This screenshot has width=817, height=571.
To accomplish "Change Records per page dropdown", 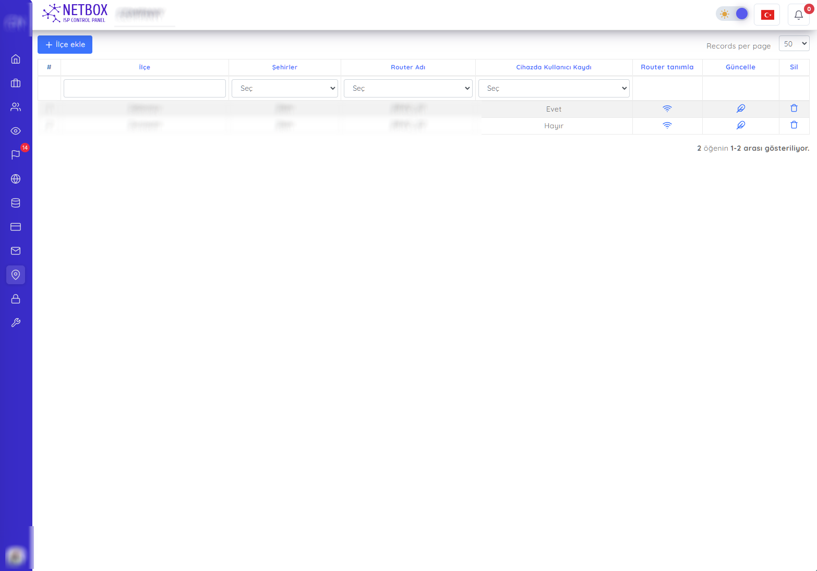I will pyautogui.click(x=794, y=44).
